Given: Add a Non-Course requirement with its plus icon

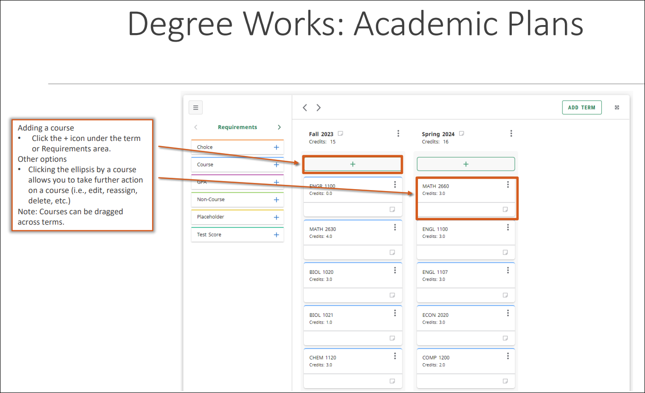Looking at the screenshot, I should [x=276, y=200].
